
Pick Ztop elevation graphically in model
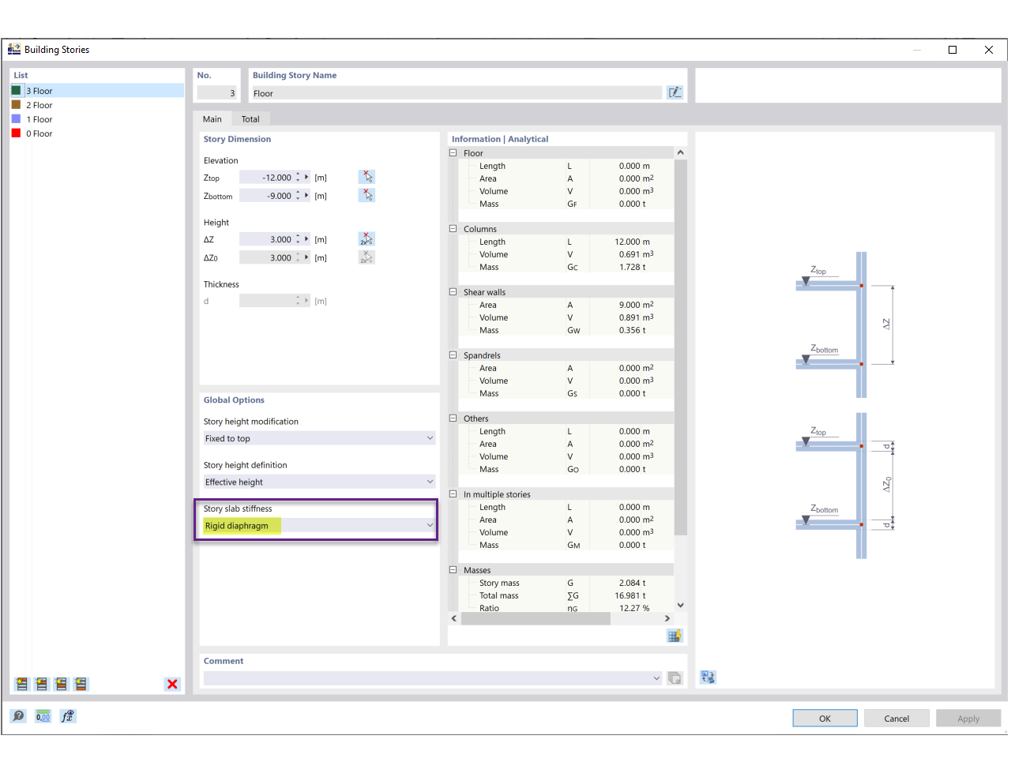[366, 177]
